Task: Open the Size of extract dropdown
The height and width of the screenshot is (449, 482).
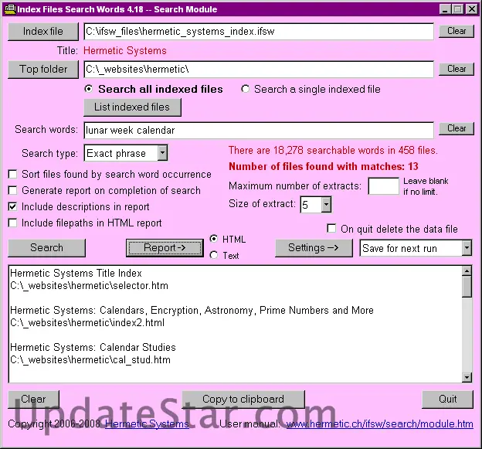Action: [326, 205]
